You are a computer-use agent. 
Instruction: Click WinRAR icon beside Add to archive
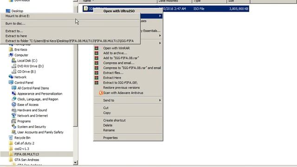tap(97, 53)
